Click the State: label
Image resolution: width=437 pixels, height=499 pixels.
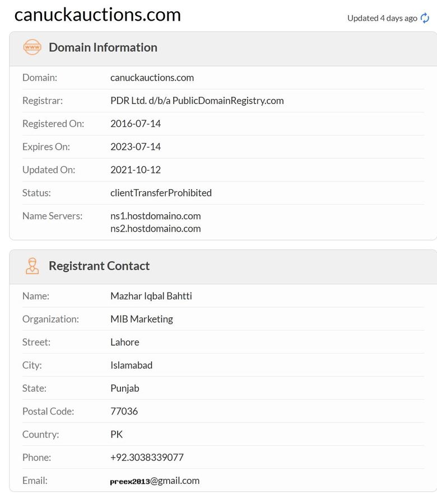[x=34, y=388]
